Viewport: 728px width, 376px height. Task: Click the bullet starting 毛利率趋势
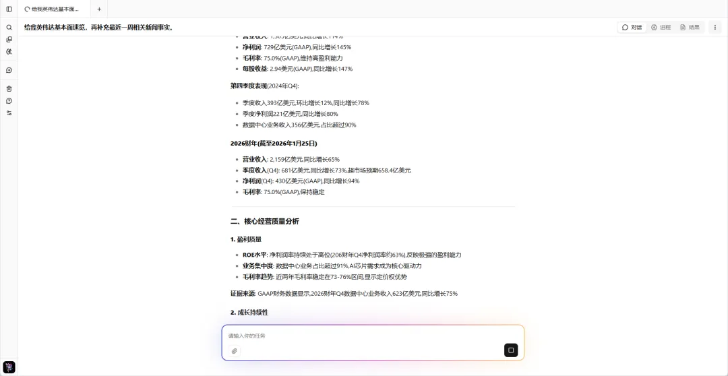[x=324, y=277]
